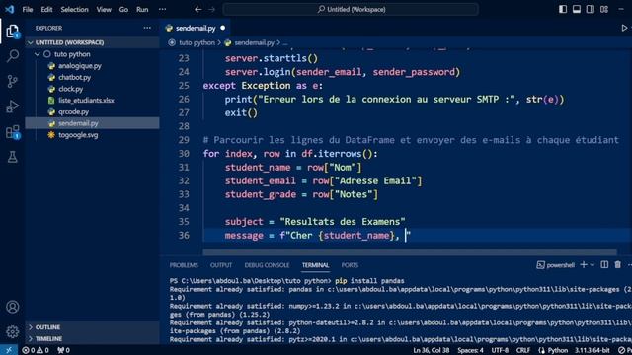This screenshot has height=355, width=632.
Task: Open clock.py file
Action: pos(92,89)
